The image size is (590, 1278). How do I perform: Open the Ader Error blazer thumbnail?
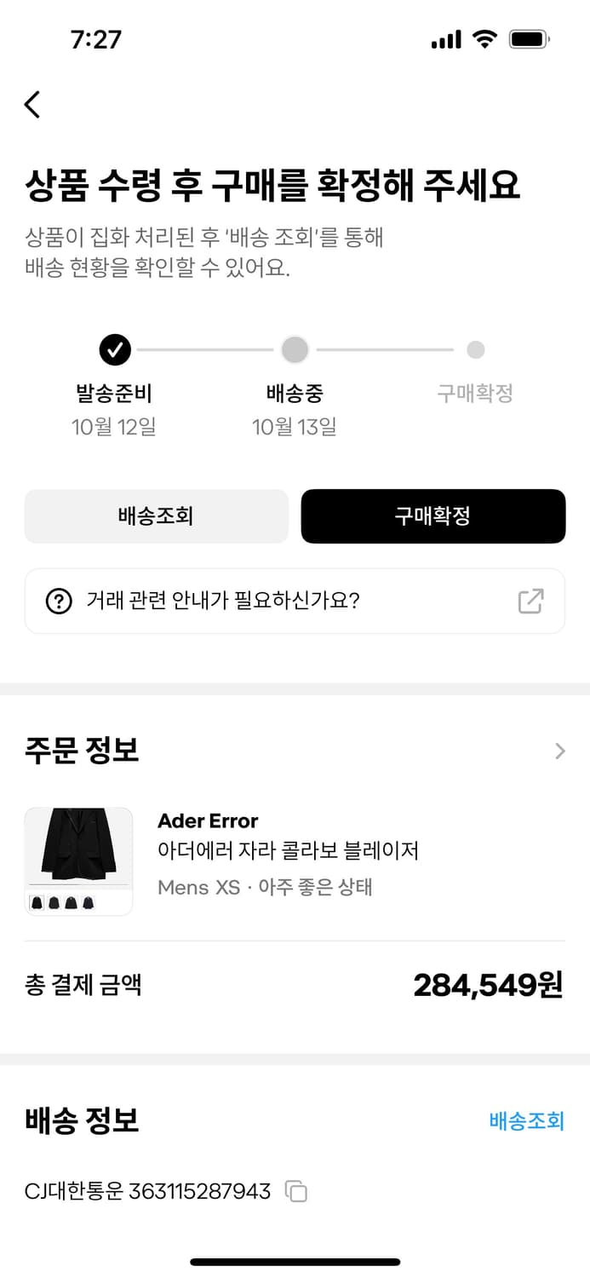pyautogui.click(x=78, y=861)
